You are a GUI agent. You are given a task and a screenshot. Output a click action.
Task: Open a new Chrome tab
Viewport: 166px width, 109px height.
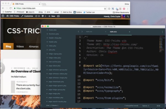point(44,4)
